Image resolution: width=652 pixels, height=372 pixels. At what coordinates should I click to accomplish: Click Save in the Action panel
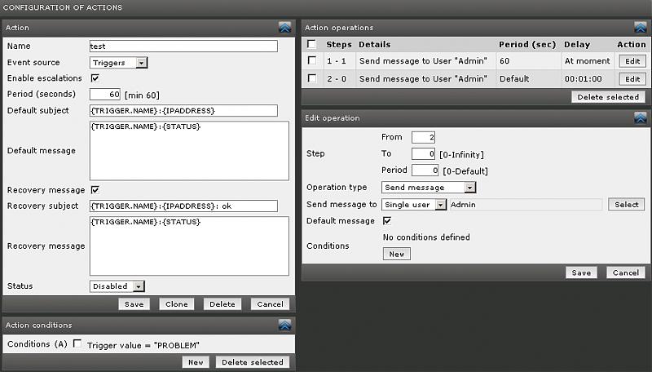(x=134, y=304)
